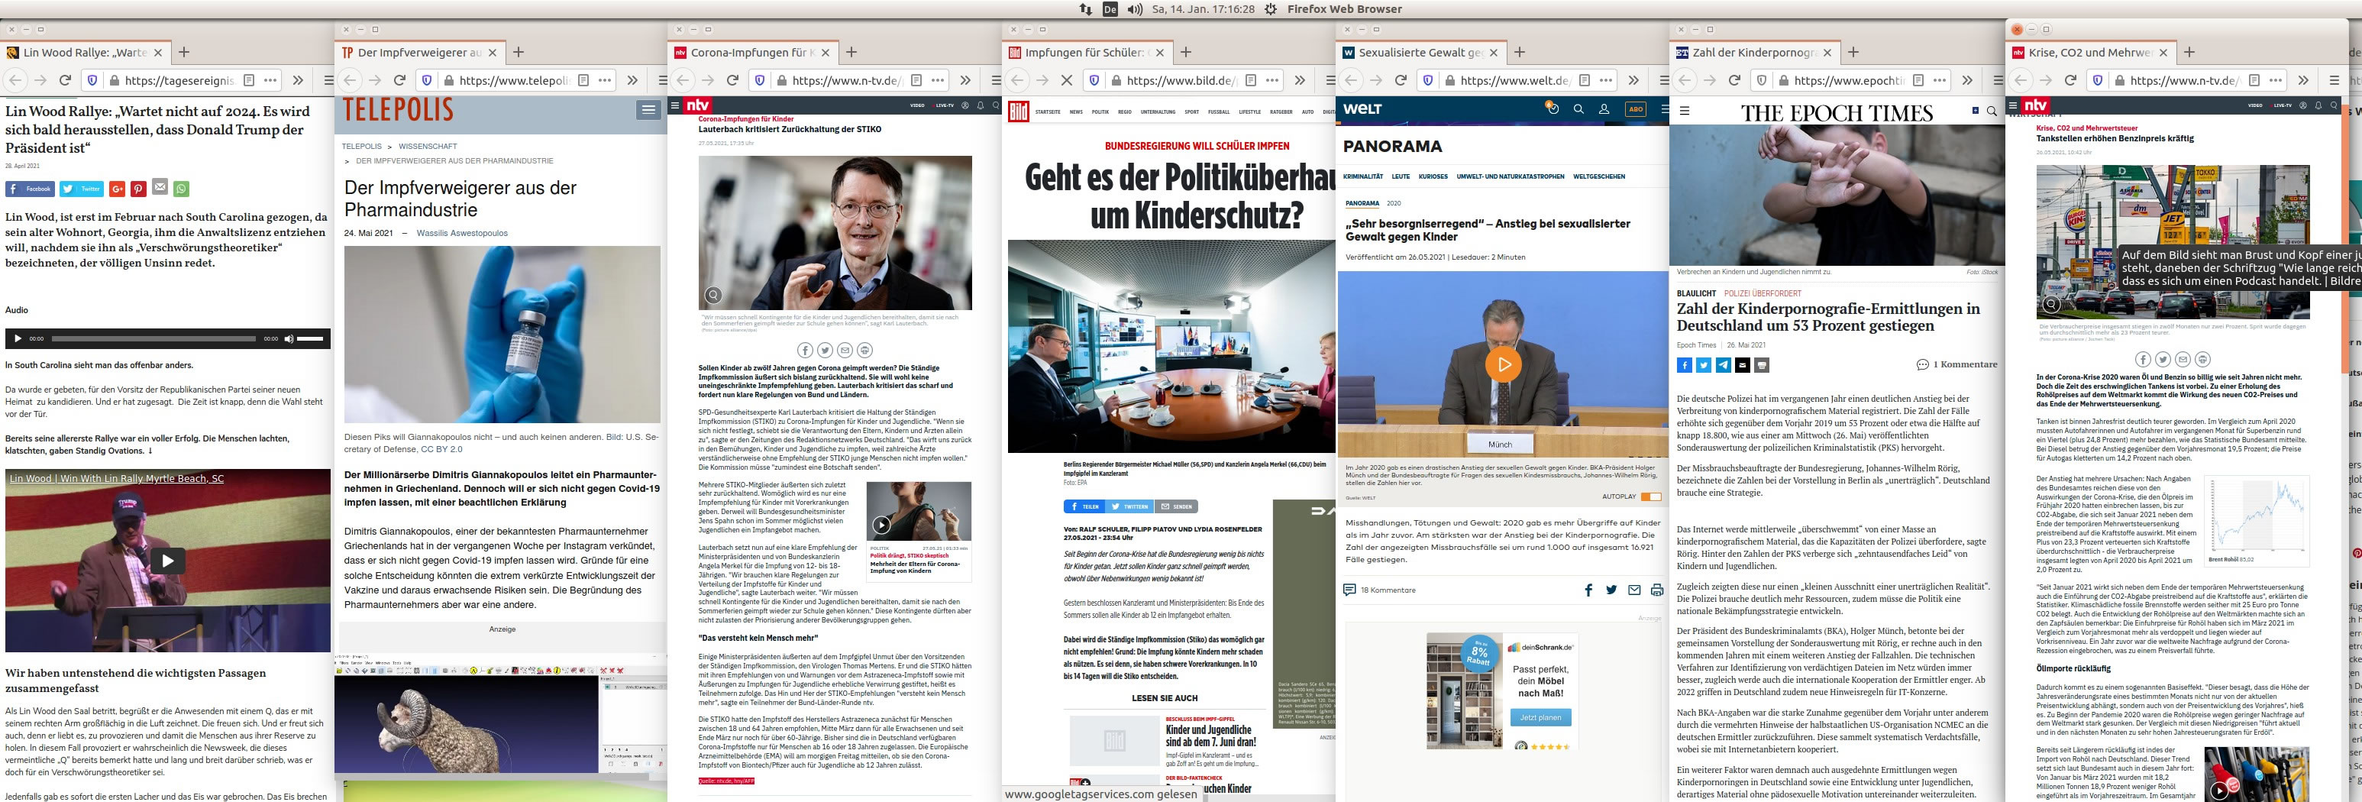Open the clock Sa, 14. Jan. calendar
Screen dimensions: 2362x802
click(1203, 9)
